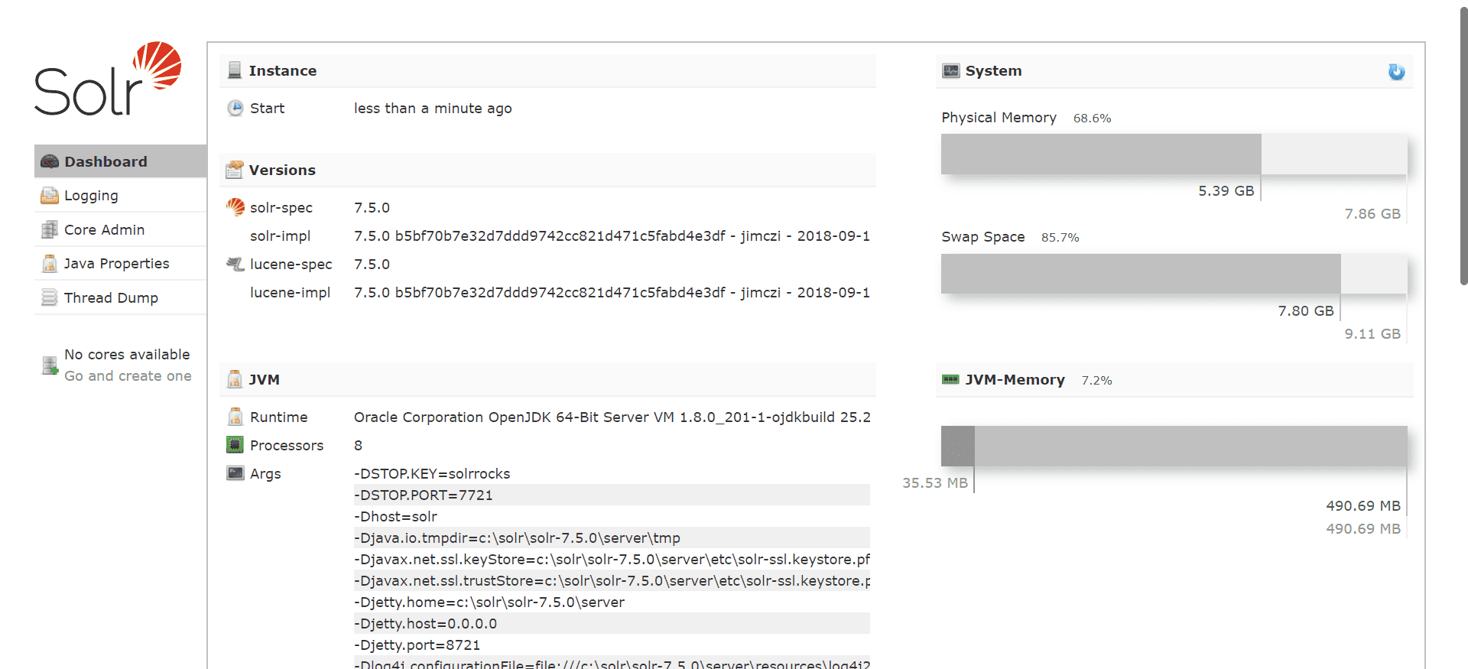
Task: Click the Core Admin server icon
Action: click(x=50, y=229)
